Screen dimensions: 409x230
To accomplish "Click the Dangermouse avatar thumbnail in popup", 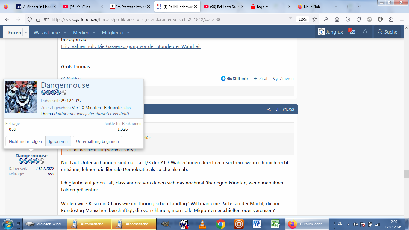I will coord(21,97).
